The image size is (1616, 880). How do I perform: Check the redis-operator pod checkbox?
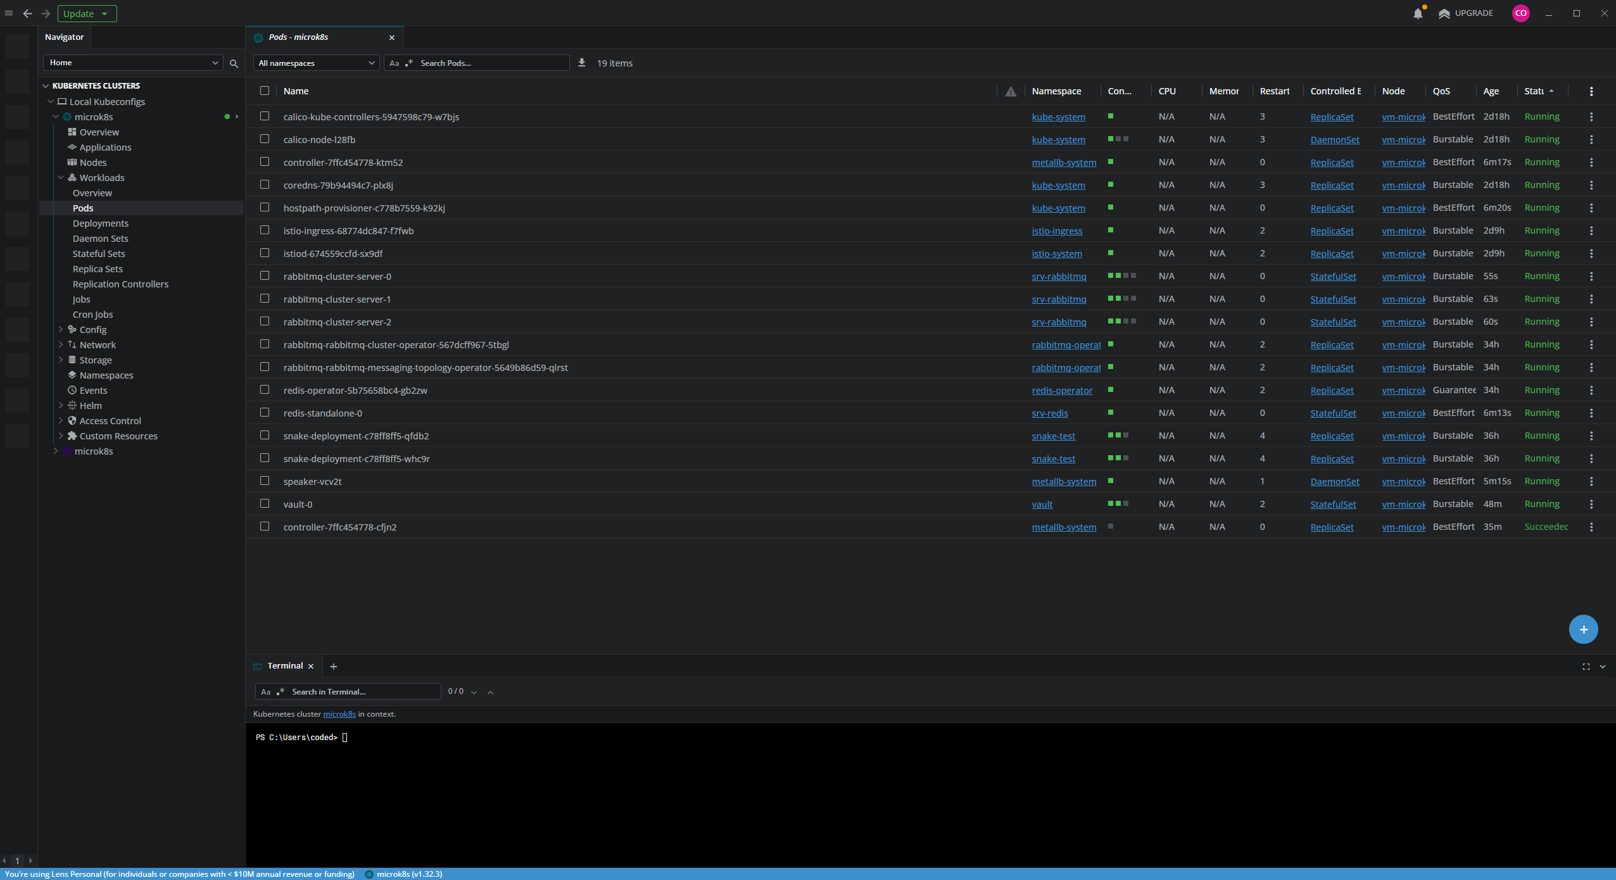point(265,389)
